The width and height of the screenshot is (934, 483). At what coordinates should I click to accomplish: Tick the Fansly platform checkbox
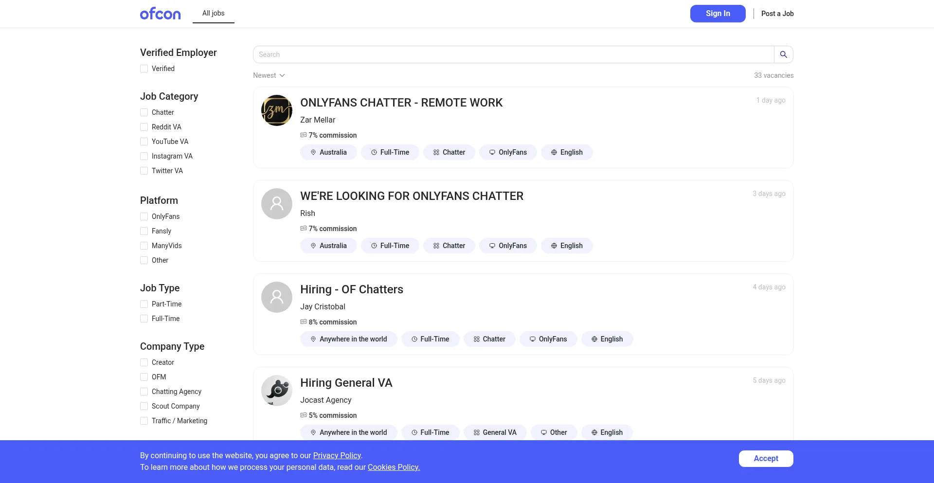click(144, 231)
